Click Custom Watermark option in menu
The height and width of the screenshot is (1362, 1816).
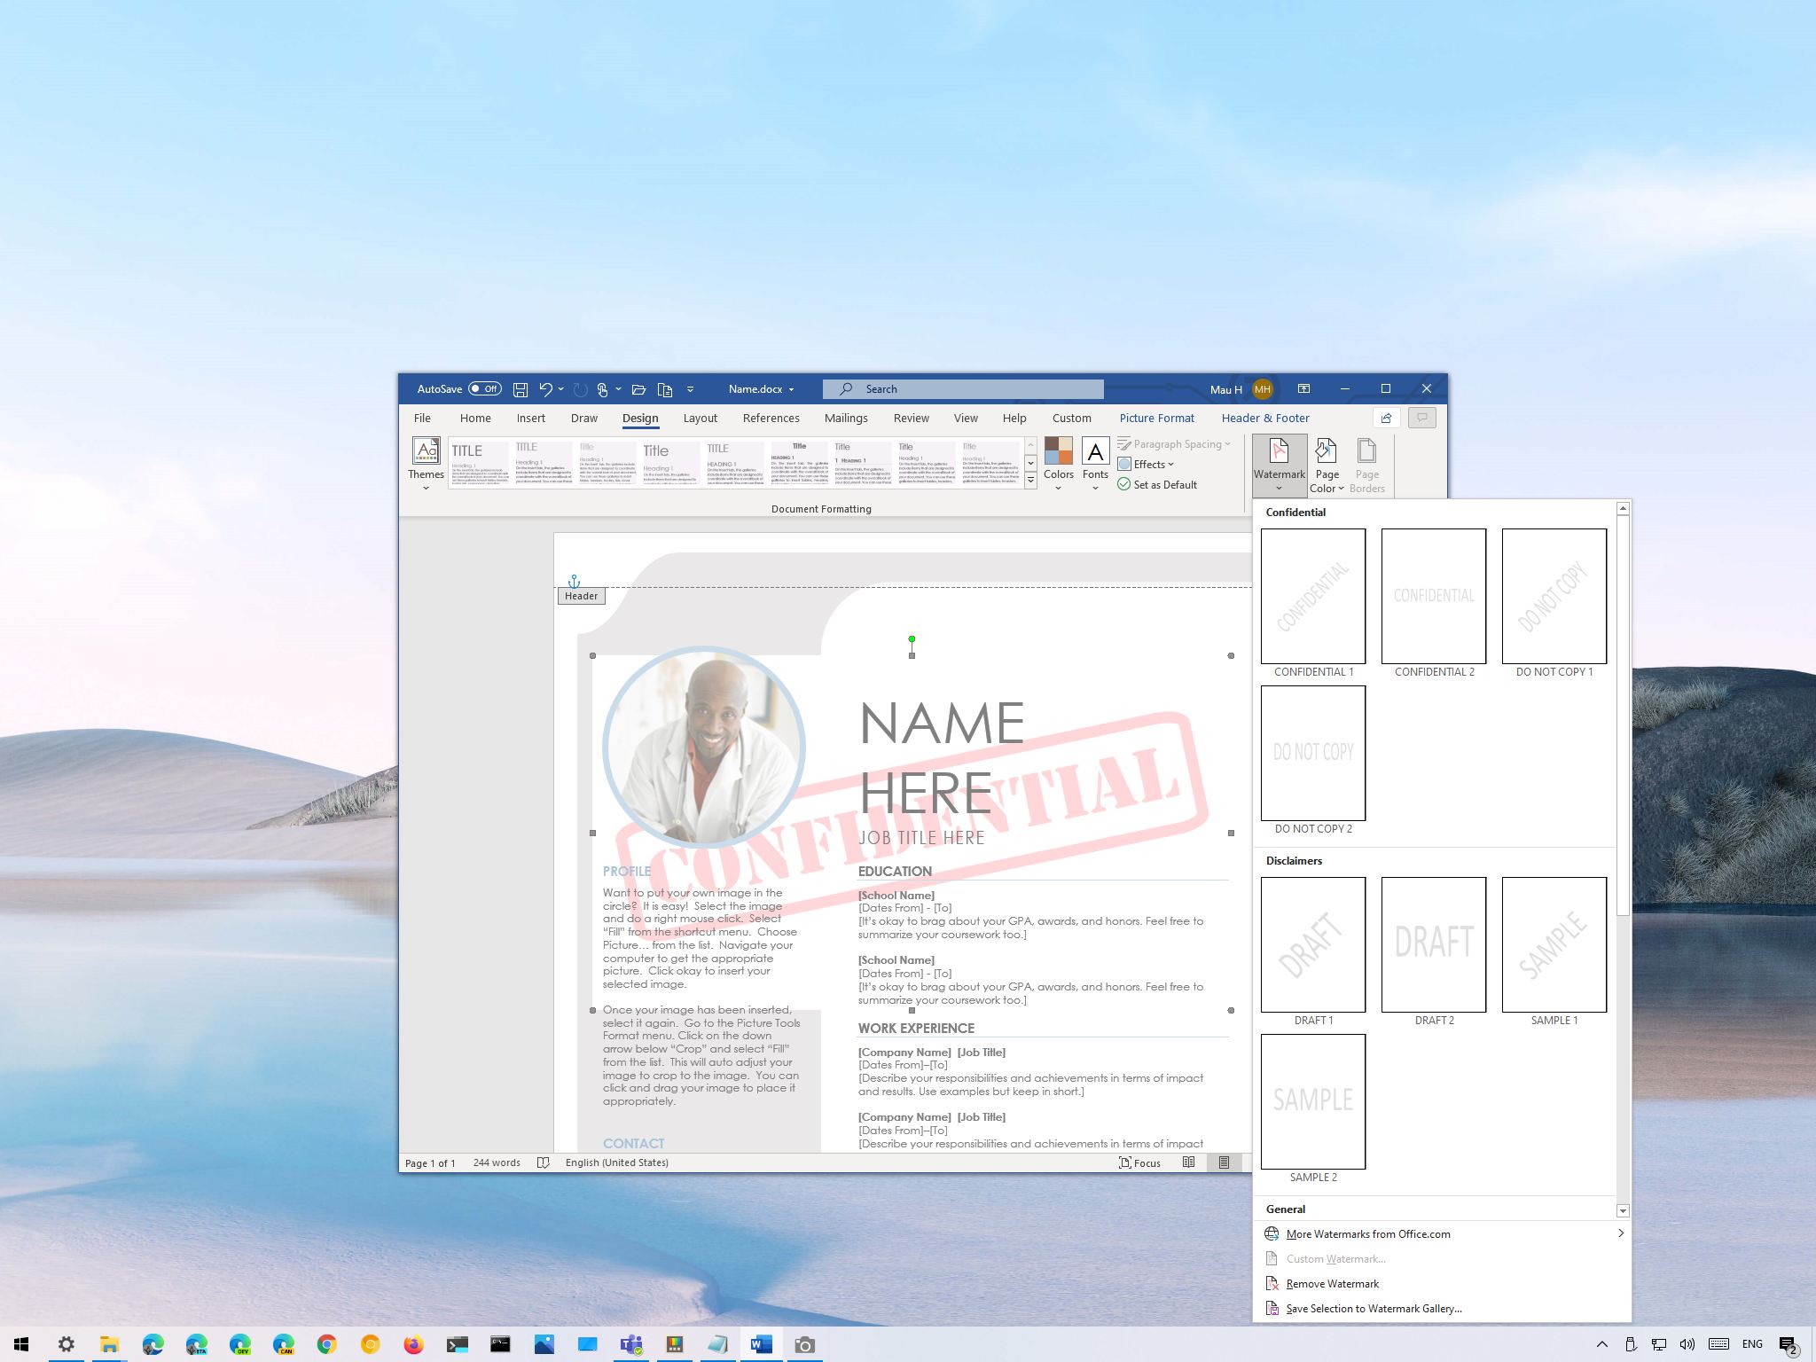coord(1335,1259)
